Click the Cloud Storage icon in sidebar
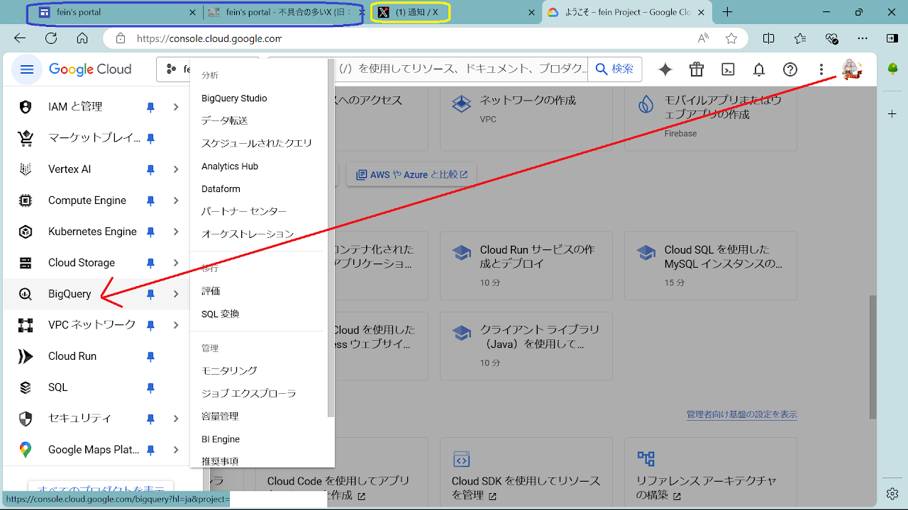This screenshot has height=510, width=908. point(26,263)
